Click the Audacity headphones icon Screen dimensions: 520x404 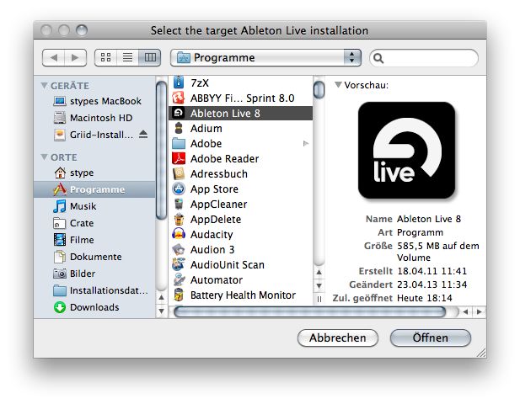[x=179, y=234]
